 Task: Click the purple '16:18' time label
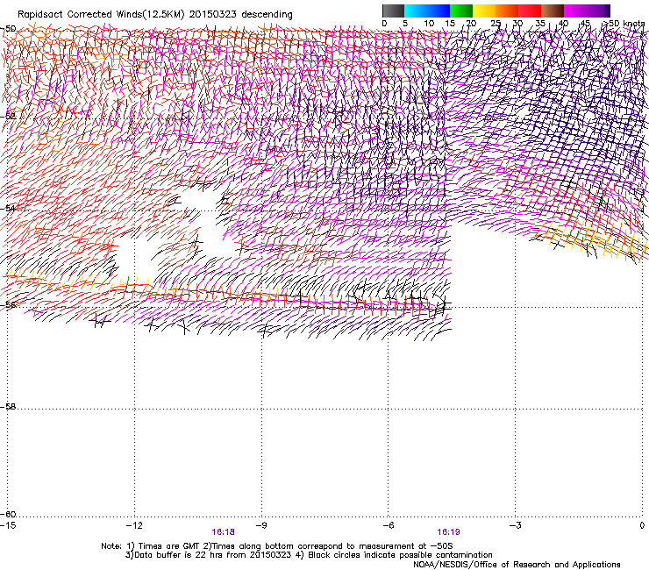pyautogui.click(x=223, y=532)
